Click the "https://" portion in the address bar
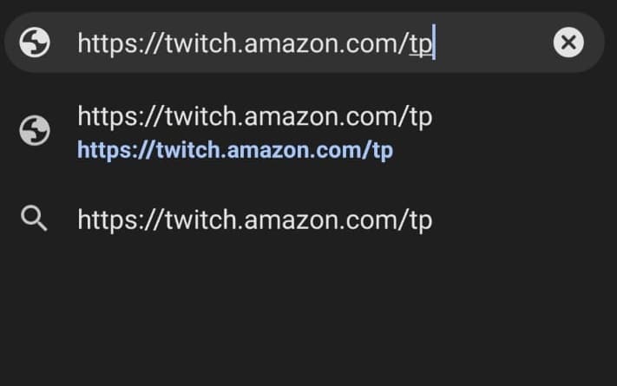Image resolution: width=617 pixels, height=386 pixels. [120, 43]
